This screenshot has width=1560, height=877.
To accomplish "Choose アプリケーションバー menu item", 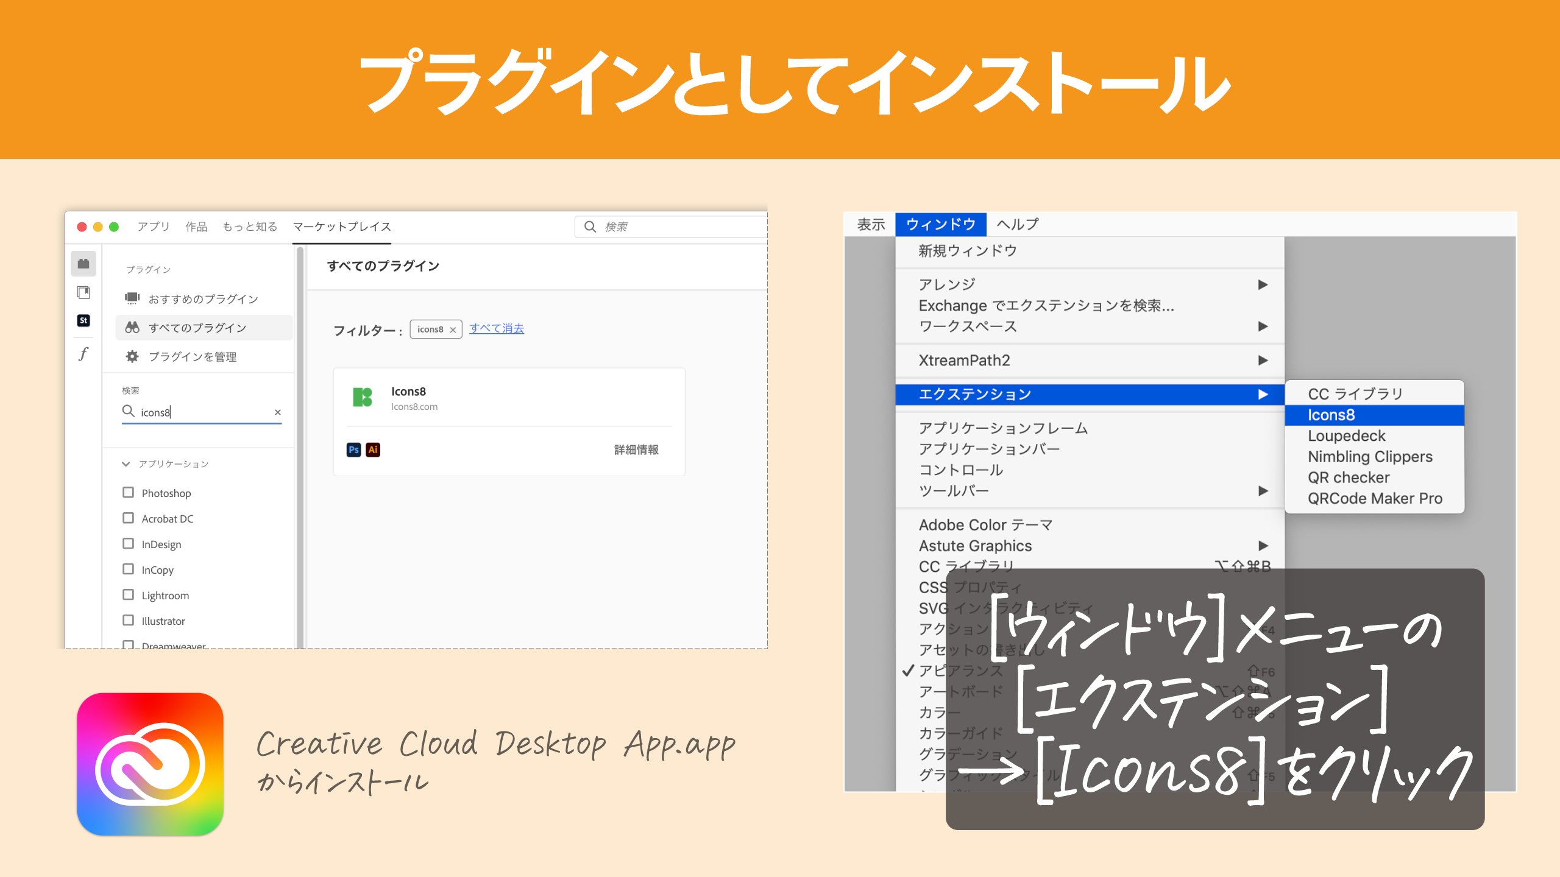I will [1090, 449].
